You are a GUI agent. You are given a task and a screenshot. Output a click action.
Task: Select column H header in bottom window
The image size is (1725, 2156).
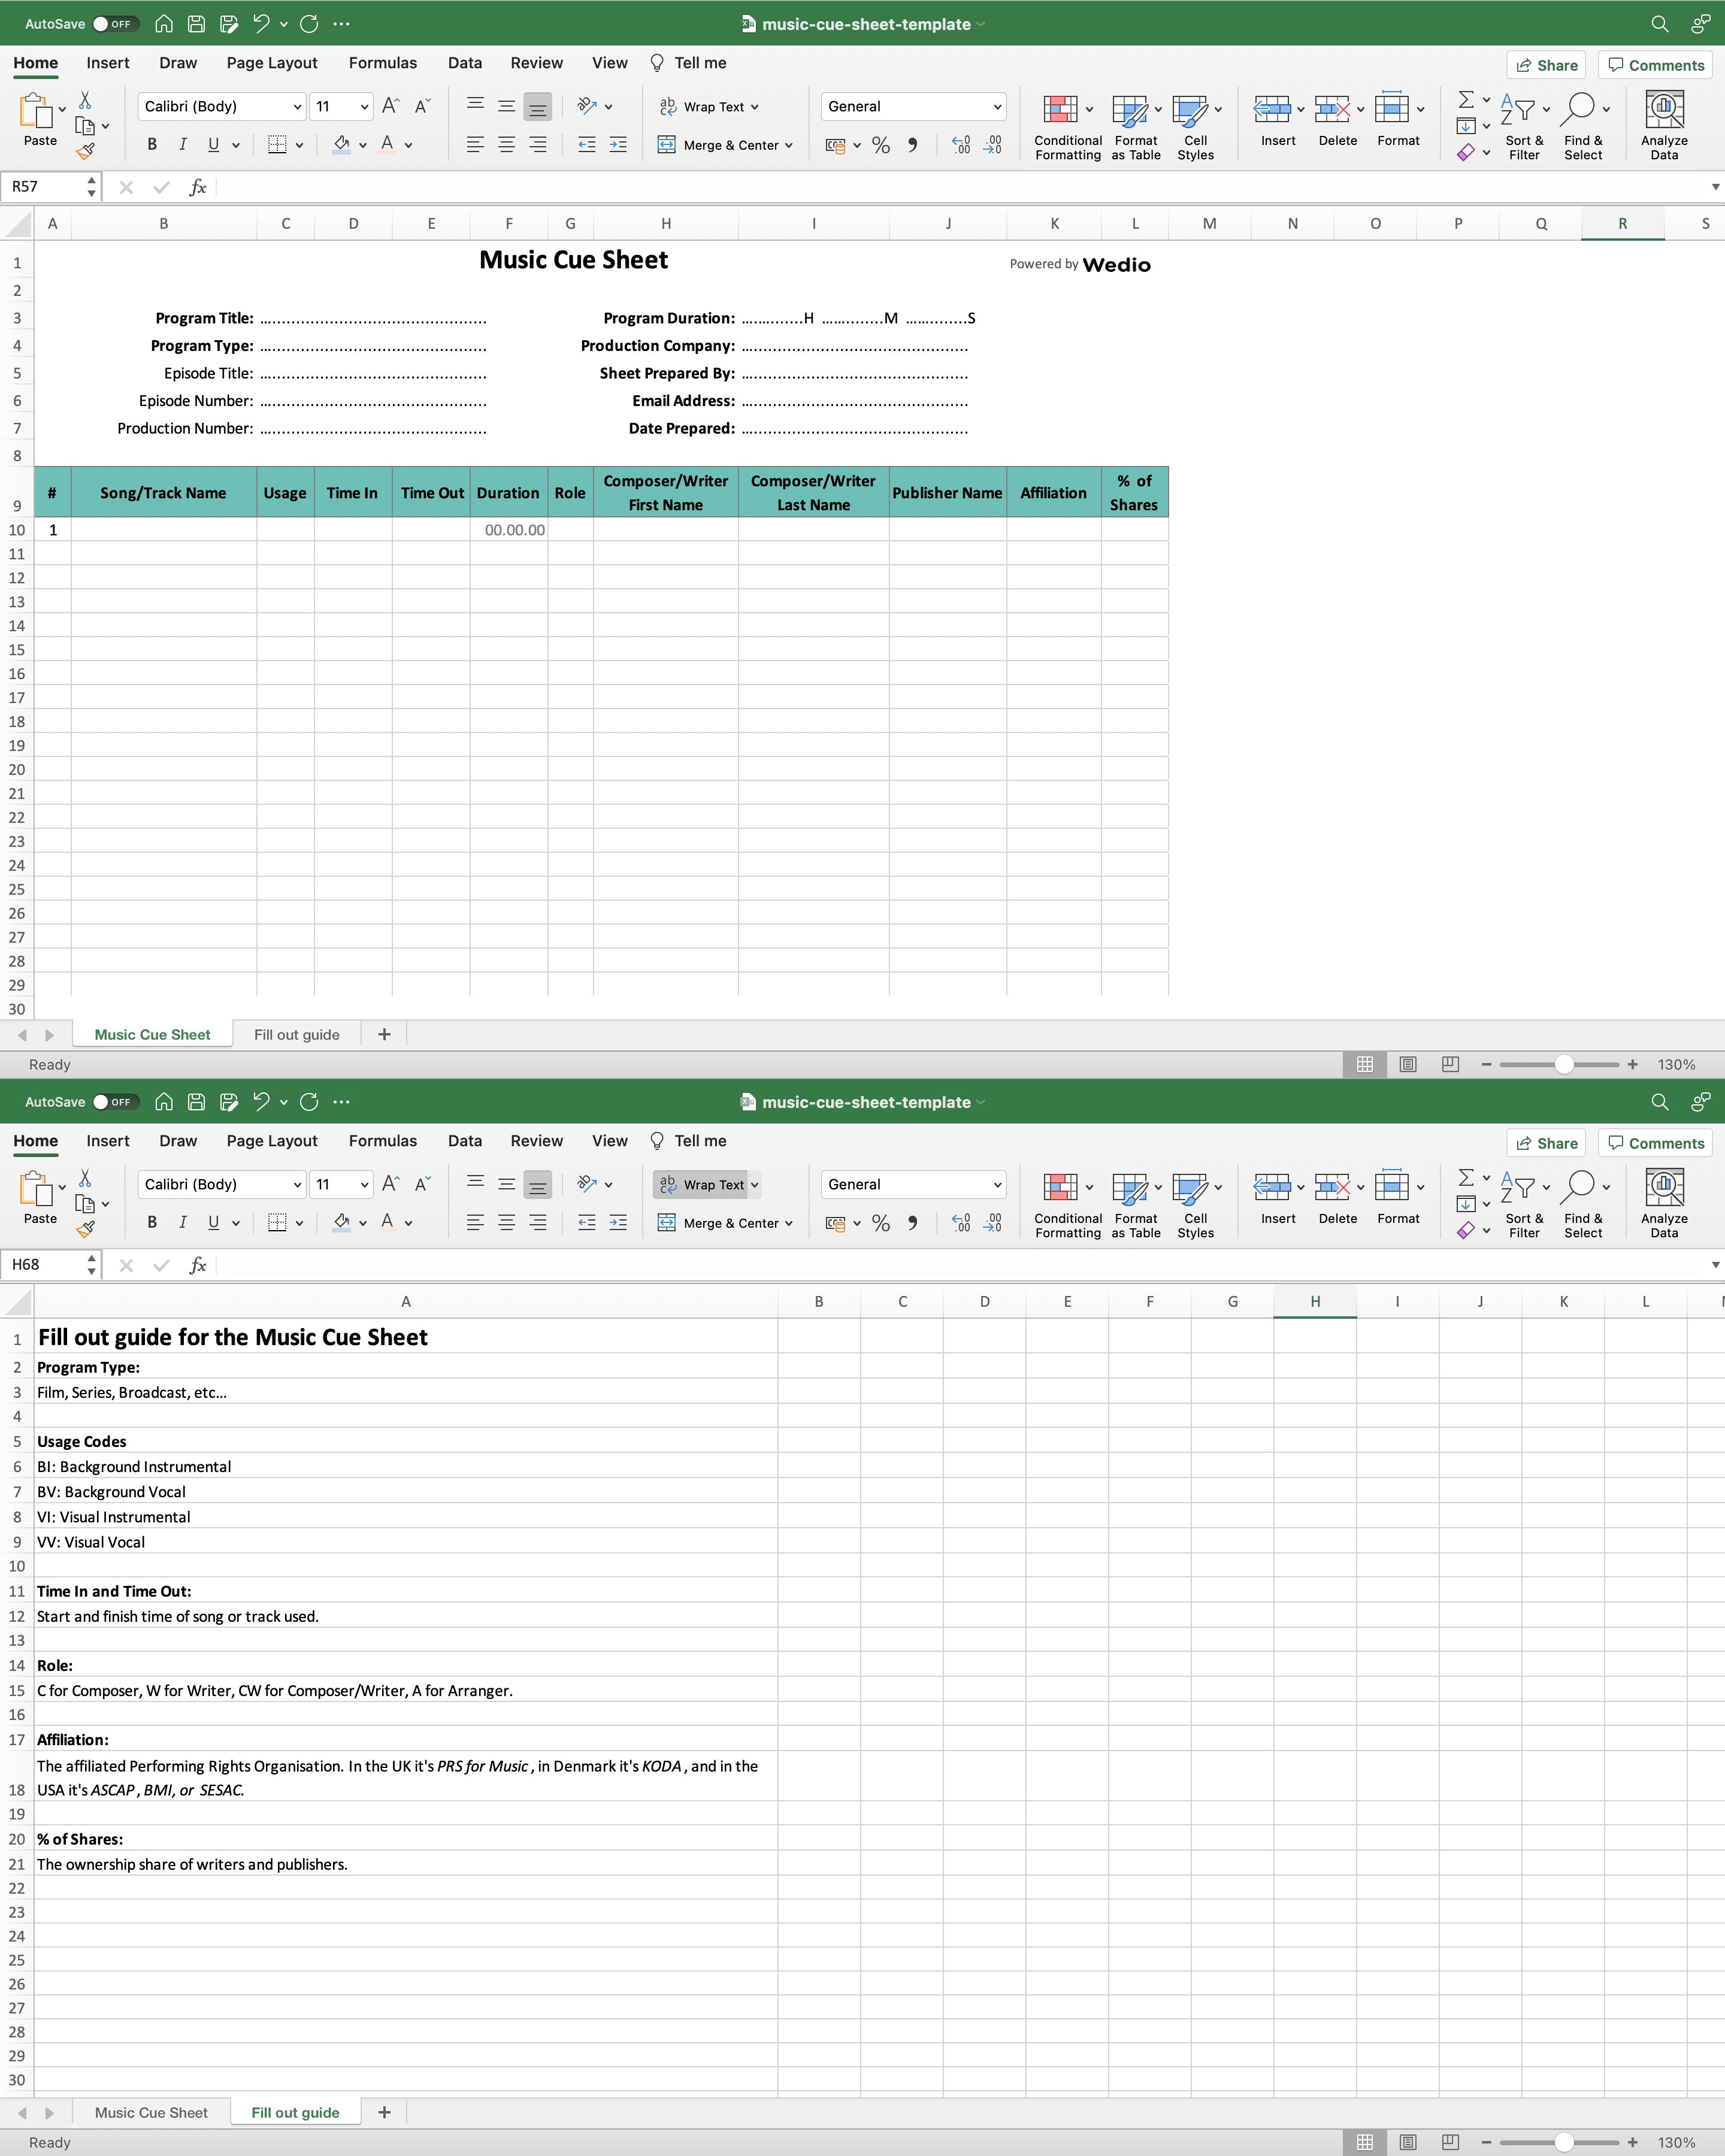pyautogui.click(x=1315, y=1302)
